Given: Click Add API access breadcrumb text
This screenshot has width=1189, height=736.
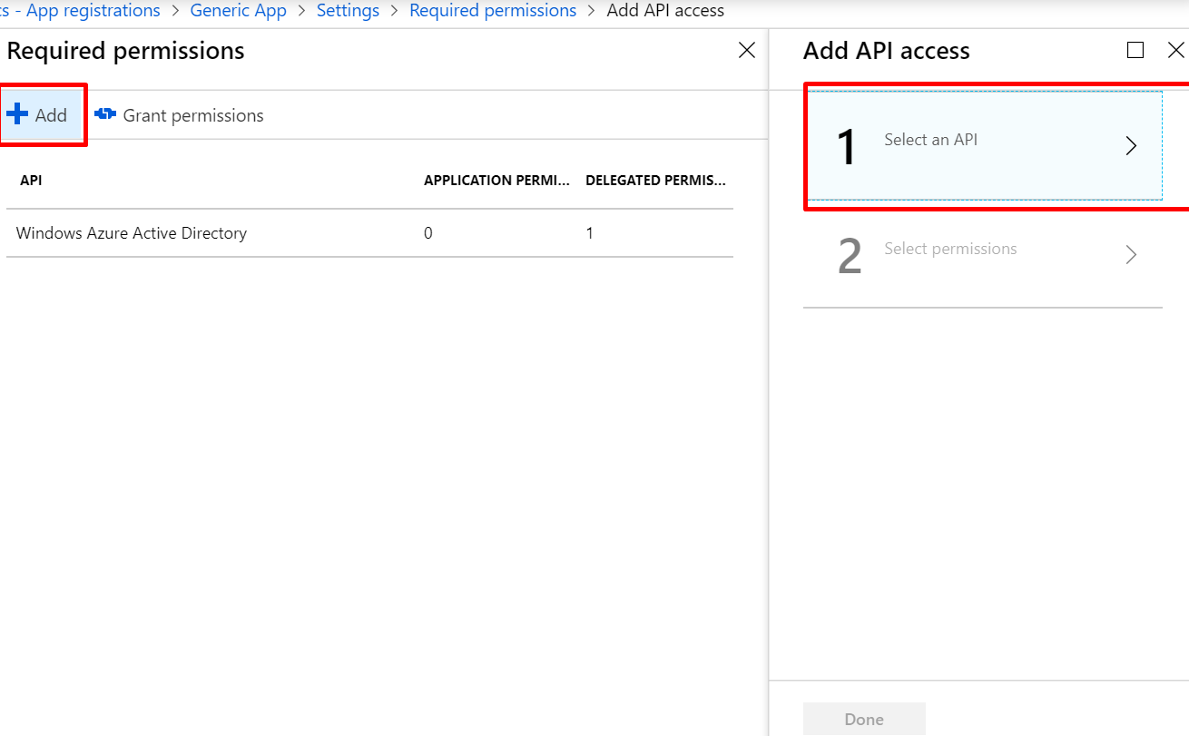Looking at the screenshot, I should (x=665, y=11).
